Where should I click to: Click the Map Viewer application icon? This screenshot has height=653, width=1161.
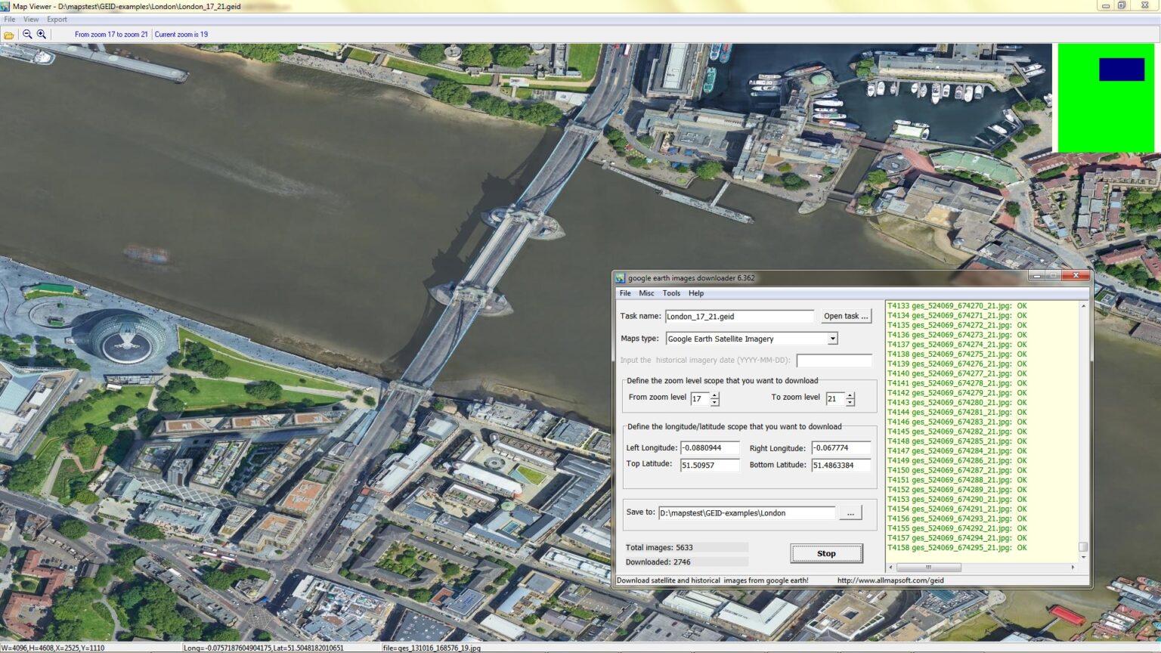pyautogui.click(x=6, y=6)
